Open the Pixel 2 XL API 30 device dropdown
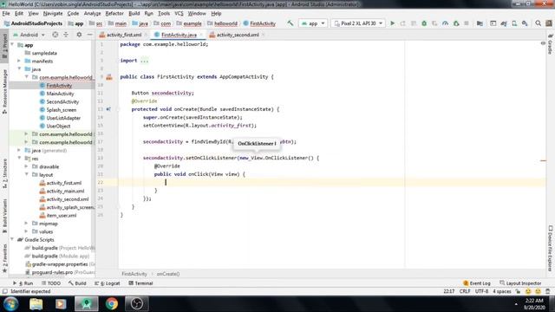The width and height of the screenshot is (555, 312). tap(358, 23)
